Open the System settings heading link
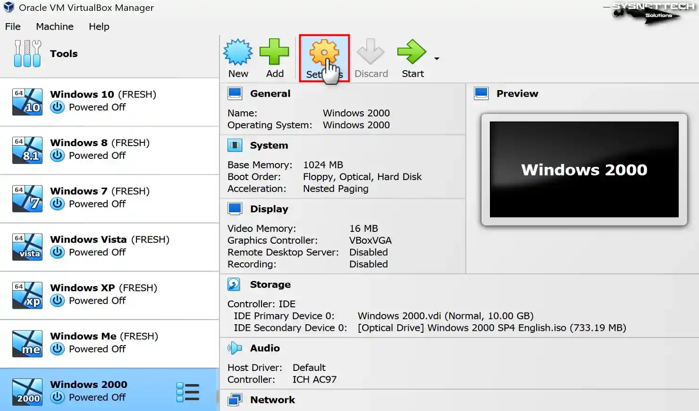 coord(269,145)
